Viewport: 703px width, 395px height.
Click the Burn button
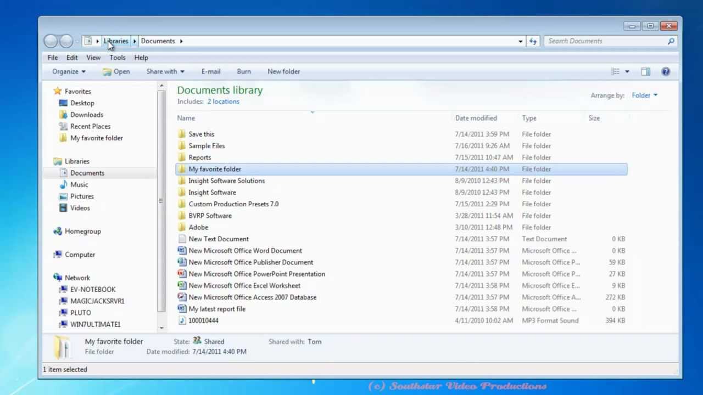[244, 71]
